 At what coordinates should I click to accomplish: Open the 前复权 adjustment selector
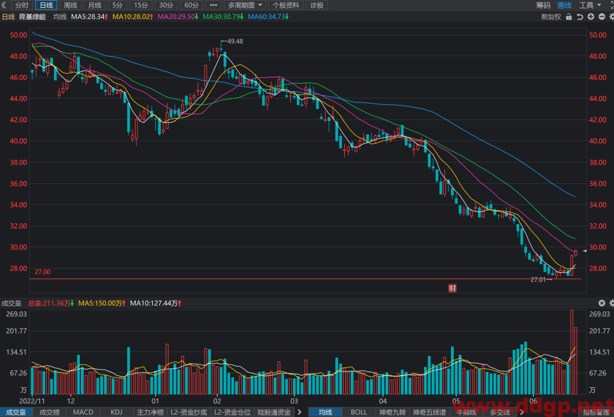tap(551, 17)
